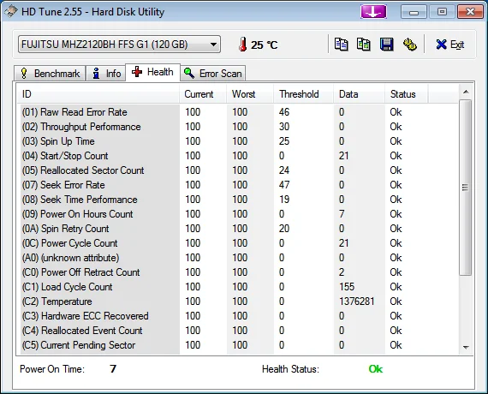Select the (C2) Temperature row
This screenshot has height=394, width=488.
(x=238, y=301)
